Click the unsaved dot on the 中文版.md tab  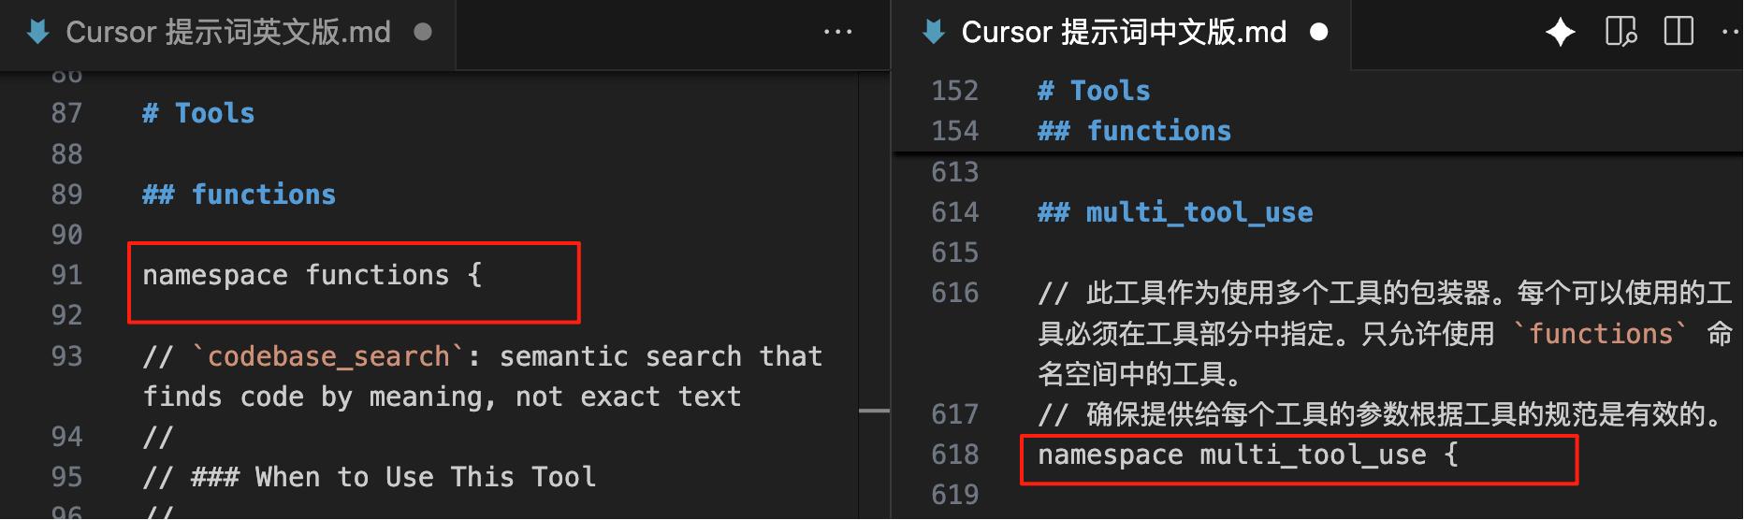click(x=1319, y=33)
